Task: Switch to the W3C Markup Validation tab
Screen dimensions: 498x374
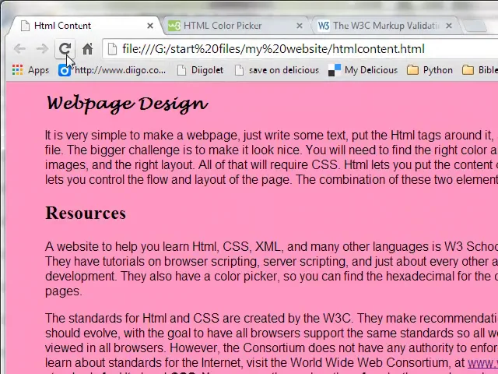Action: [386, 26]
